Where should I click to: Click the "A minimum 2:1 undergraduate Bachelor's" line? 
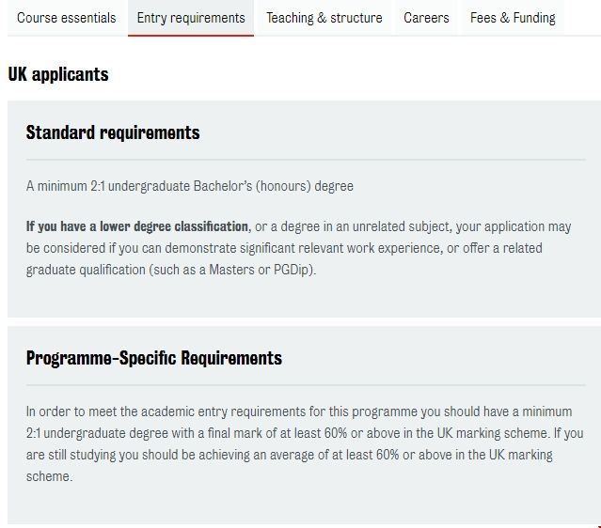point(190,186)
